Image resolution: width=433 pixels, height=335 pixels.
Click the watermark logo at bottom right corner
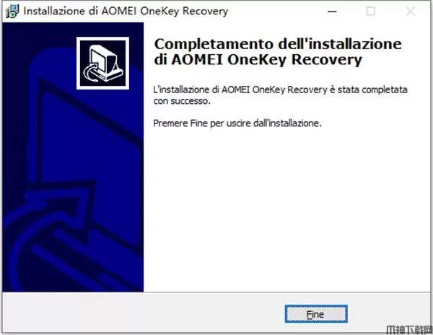[x=409, y=329]
